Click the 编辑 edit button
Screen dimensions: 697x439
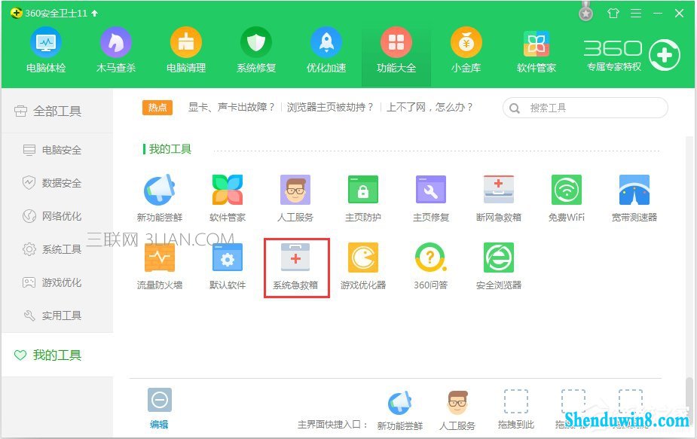point(159,409)
